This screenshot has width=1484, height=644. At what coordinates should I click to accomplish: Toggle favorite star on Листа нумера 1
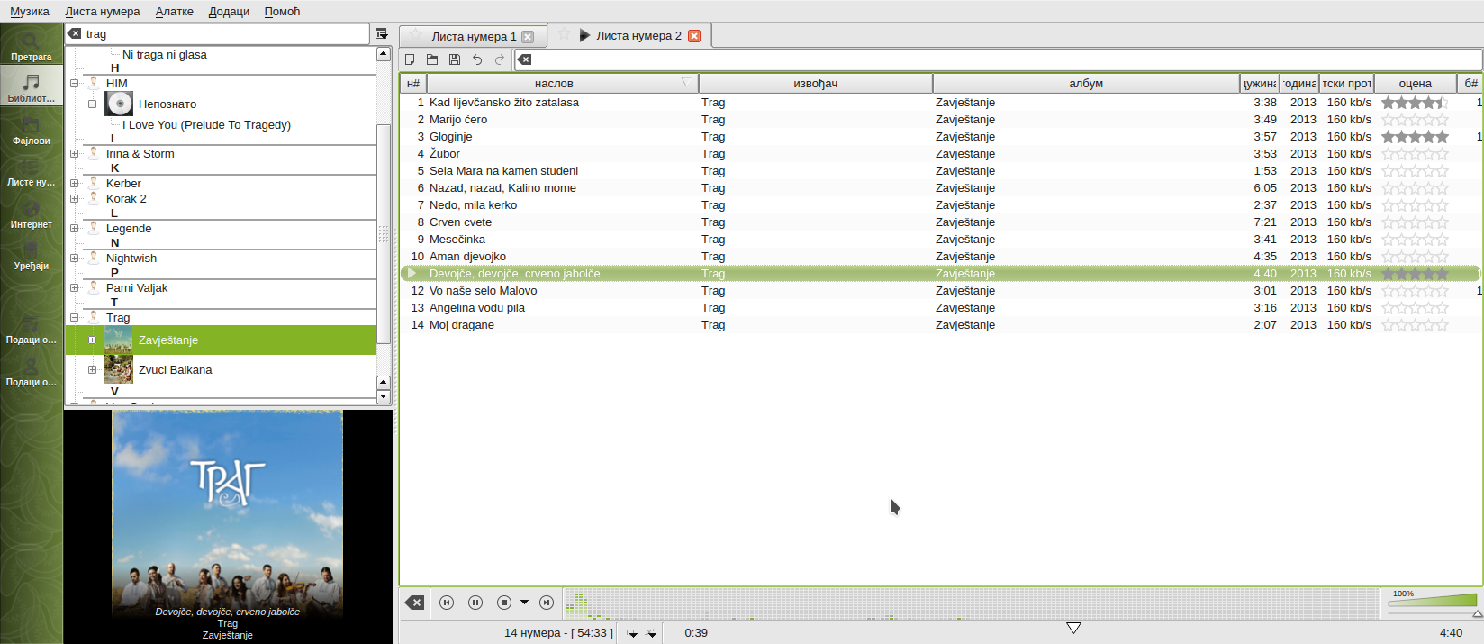coord(415,35)
